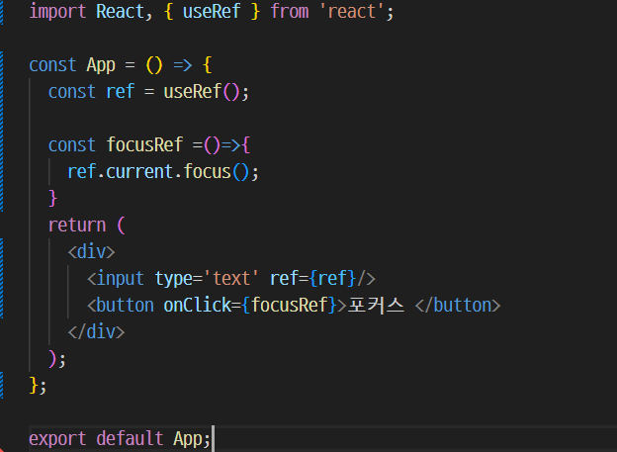The height and width of the screenshot is (452, 617).
Task: Click 'useRef' inside import braces
Action: pyautogui.click(x=212, y=12)
